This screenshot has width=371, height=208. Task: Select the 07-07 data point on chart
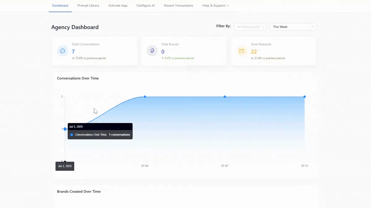tap(225, 97)
